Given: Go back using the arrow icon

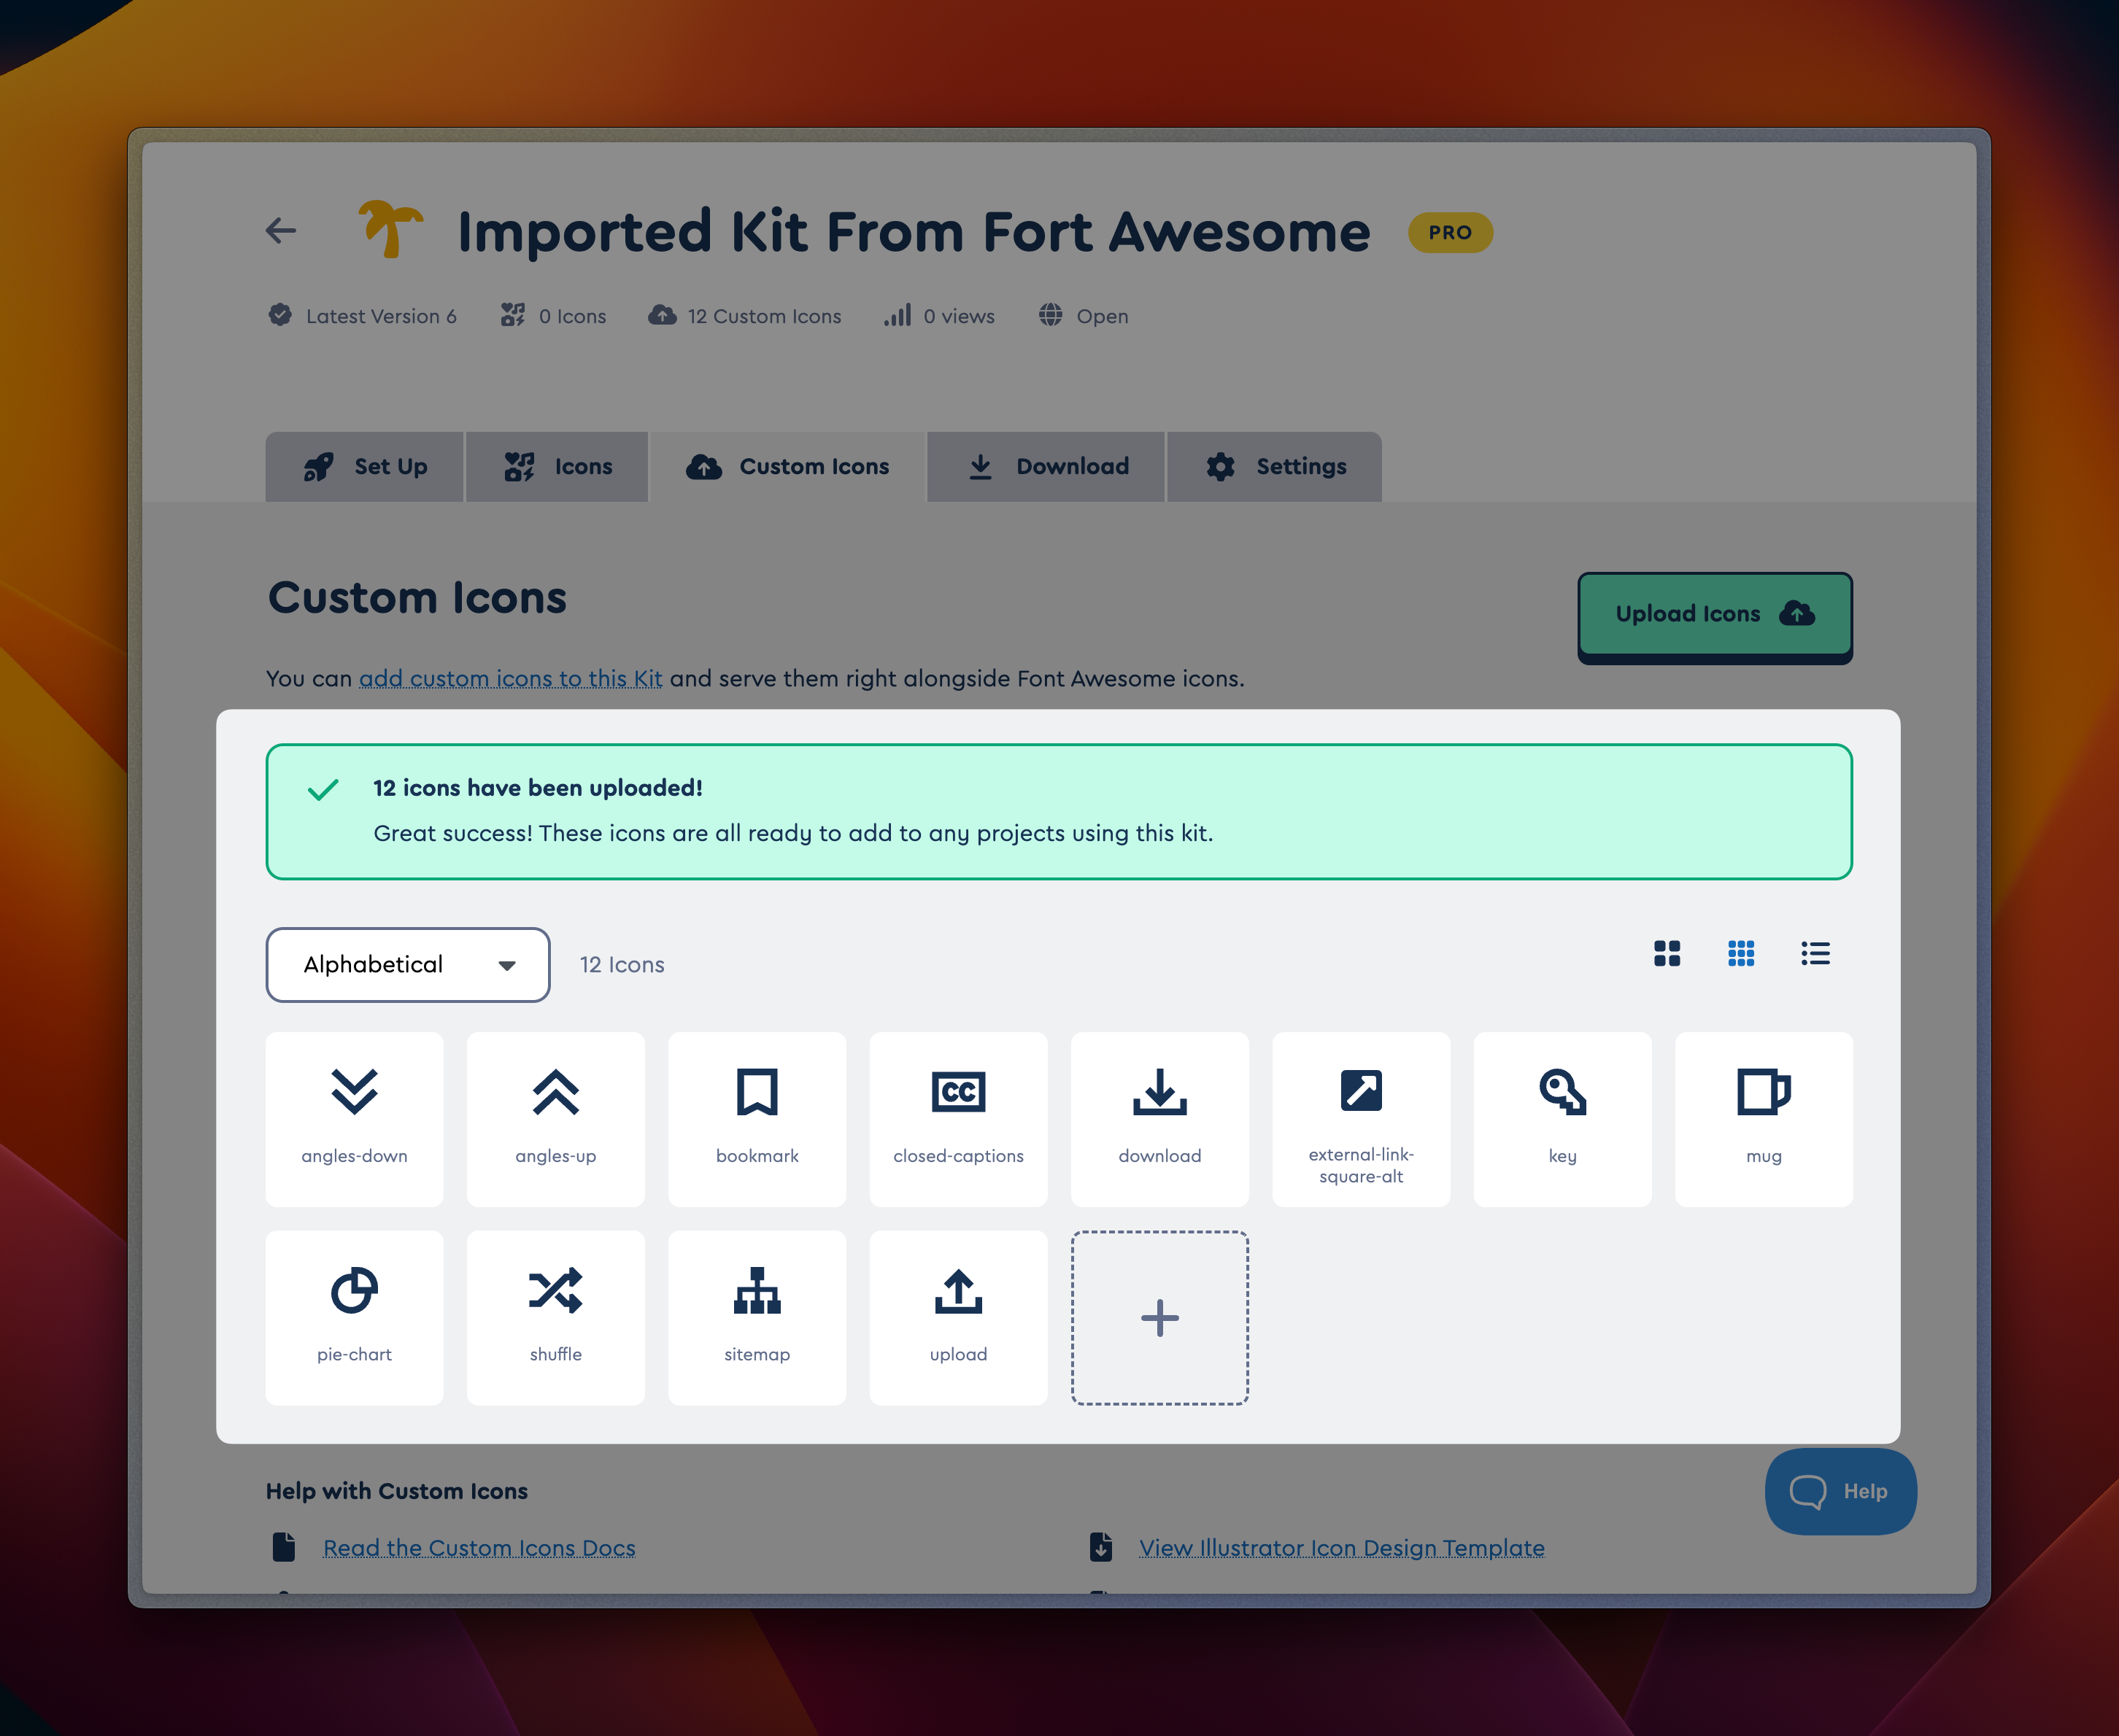Looking at the screenshot, I should 281,231.
